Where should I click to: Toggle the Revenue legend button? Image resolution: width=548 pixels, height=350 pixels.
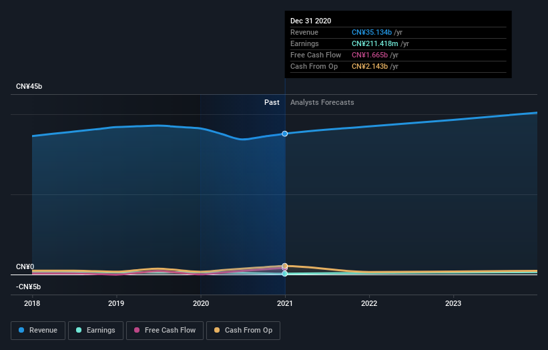38,331
